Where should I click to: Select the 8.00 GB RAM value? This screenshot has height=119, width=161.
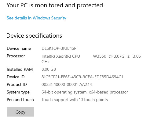tap(49, 69)
